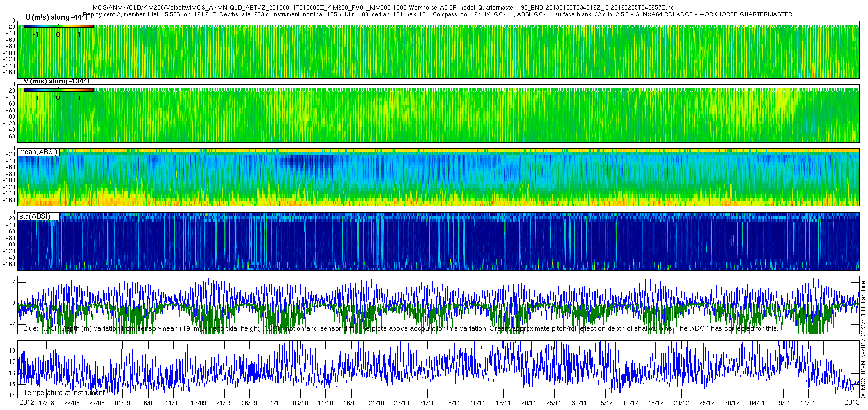Viewport: 868px width, 410px height.
Task: Click the '10/12' date tick
Action: coord(630,403)
